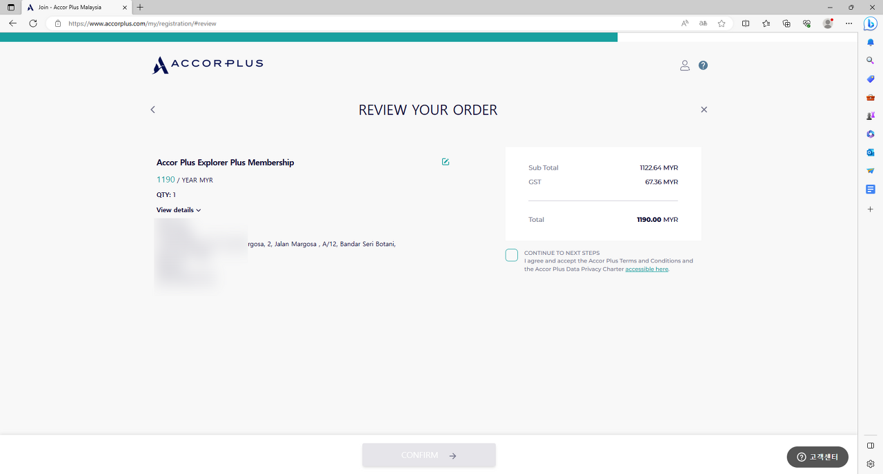Open the sidebar Games chess icon
This screenshot has width=883, height=474.
tap(871, 116)
